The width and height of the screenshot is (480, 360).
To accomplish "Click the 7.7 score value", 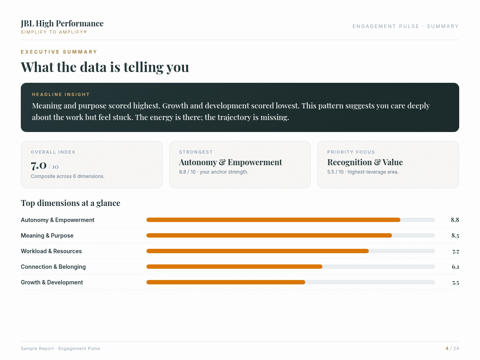I will pos(456,251).
